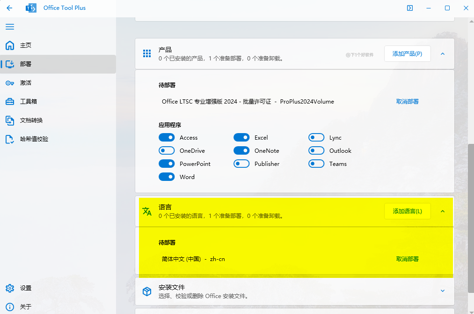The width and height of the screenshot is (474, 314).
Task: Open the 工具箱 toolbox
Action: [x=28, y=102]
